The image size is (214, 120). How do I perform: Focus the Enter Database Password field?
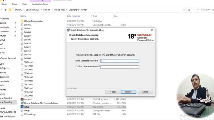(120, 61)
